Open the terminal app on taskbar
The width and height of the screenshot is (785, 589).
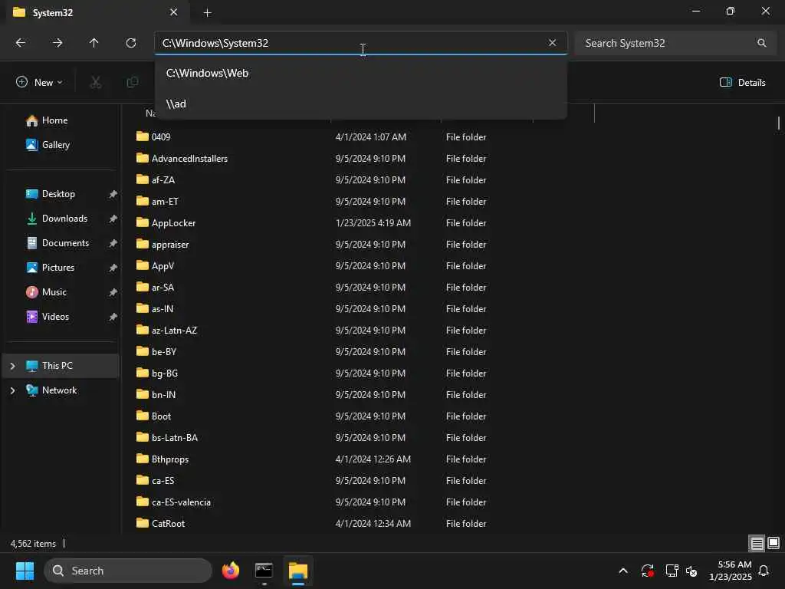click(264, 571)
